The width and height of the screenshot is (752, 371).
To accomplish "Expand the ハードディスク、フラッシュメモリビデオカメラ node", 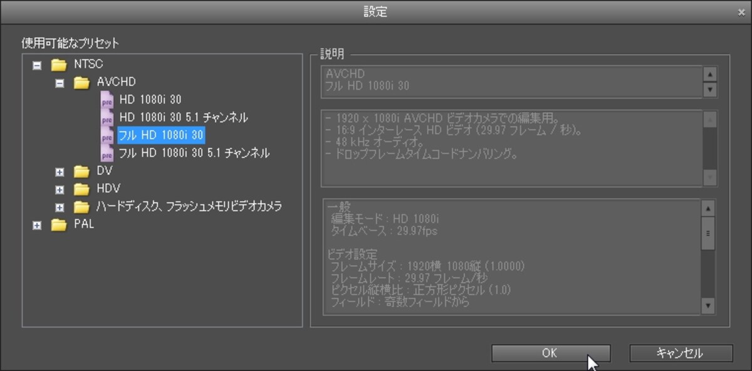I will [x=60, y=207].
